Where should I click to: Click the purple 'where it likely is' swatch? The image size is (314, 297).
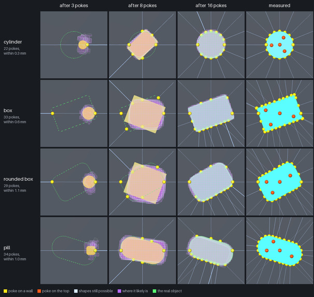tap(119, 291)
